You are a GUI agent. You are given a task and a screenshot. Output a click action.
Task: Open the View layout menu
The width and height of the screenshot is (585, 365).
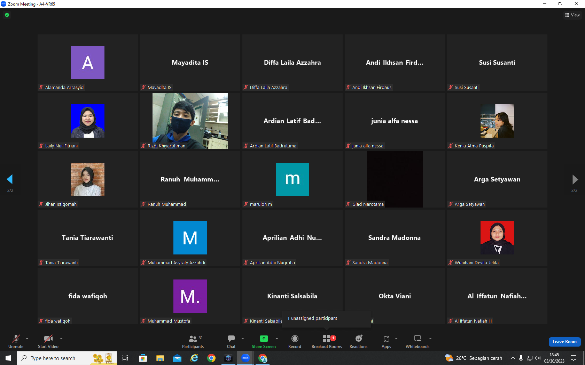[x=572, y=15]
